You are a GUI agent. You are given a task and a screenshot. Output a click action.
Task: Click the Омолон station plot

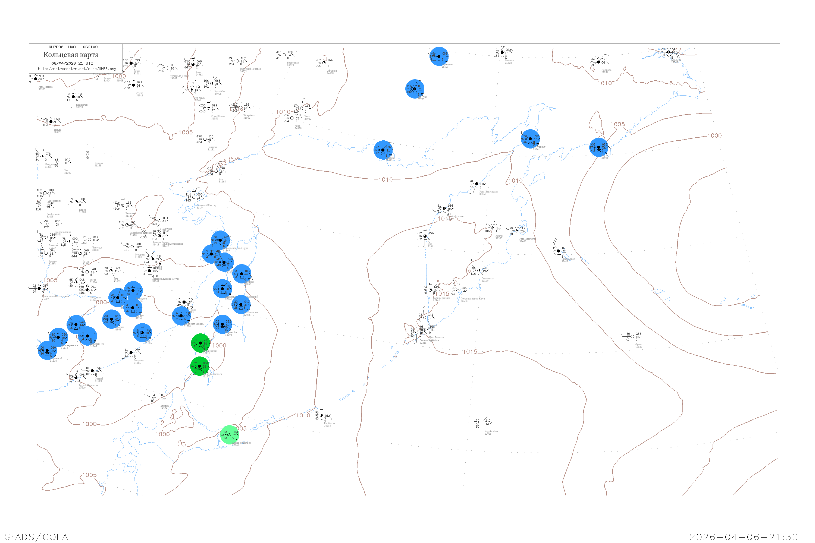coord(502,53)
